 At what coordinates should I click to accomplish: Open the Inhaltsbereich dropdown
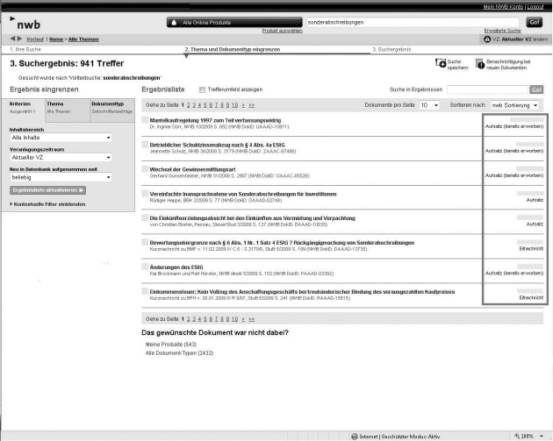(x=60, y=138)
